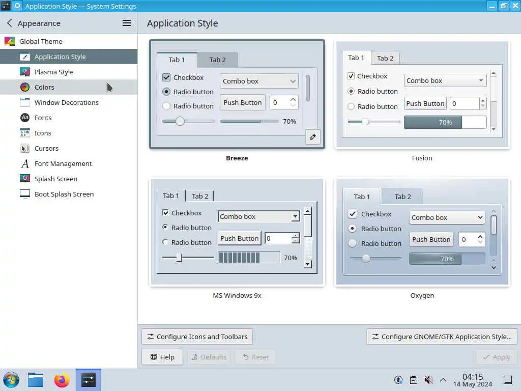The image size is (521, 391).
Task: Toggle the Checkbox in Breeze preview
Action: pyautogui.click(x=166, y=77)
